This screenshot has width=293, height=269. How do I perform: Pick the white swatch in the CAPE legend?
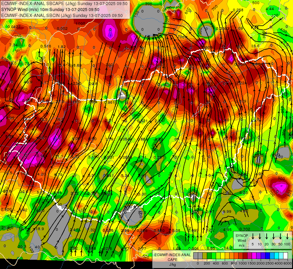click(286, 256)
